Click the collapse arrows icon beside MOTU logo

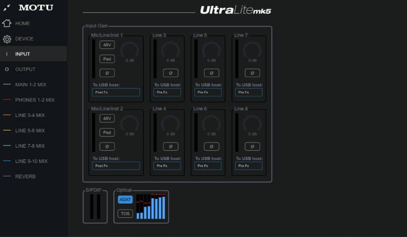(7, 8)
